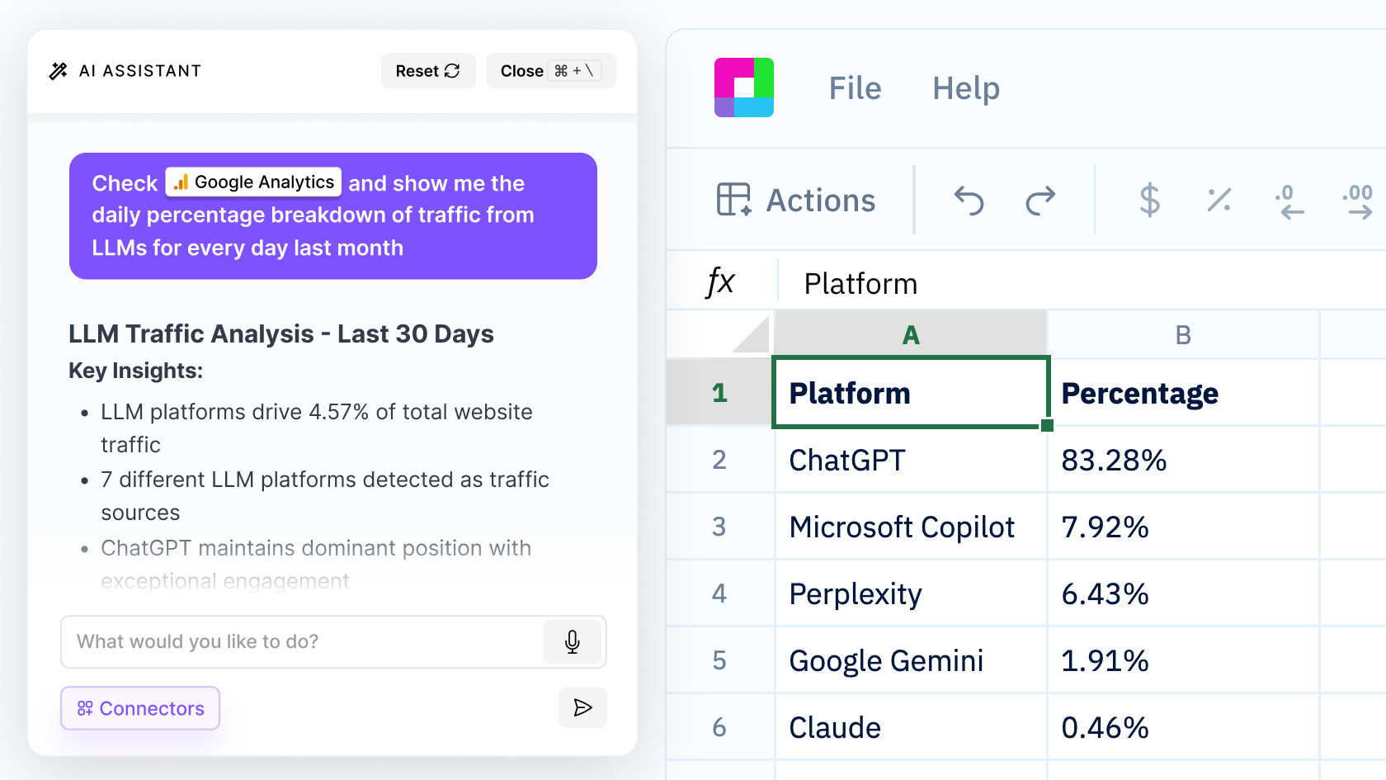Click the '4.57% of total website traffic' bullet
1386x780 pixels.
[x=317, y=428]
